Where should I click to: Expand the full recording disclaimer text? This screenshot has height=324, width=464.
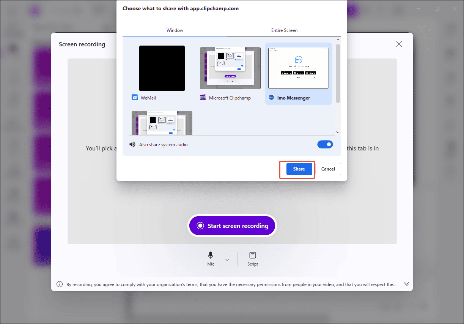click(x=406, y=284)
